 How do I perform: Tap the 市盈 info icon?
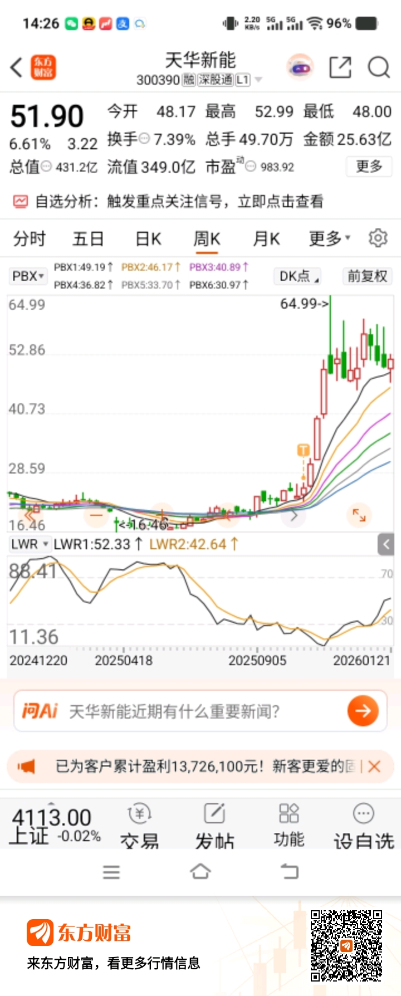coord(251,167)
